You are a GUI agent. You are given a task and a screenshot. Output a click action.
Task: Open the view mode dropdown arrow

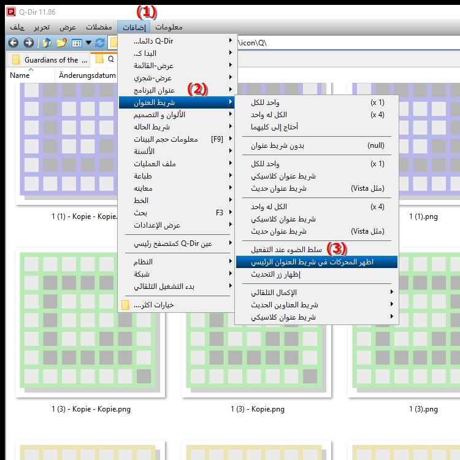pos(88,43)
